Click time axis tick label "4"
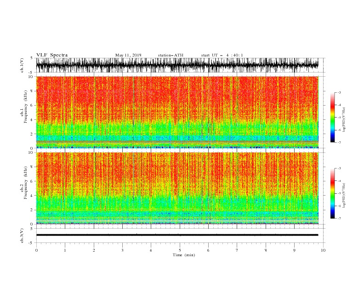Screen dimensions: 364x281 (151, 250)
